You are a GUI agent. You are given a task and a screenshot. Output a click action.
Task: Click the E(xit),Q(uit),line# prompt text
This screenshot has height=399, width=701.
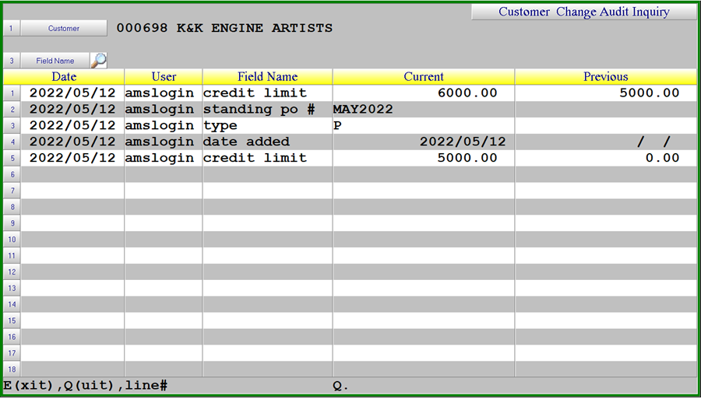click(86, 386)
